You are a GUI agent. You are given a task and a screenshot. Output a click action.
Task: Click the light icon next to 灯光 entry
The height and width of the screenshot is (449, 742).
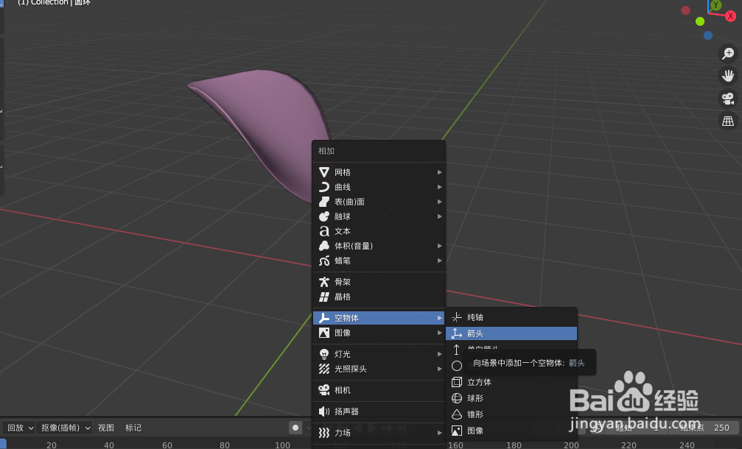pos(325,353)
